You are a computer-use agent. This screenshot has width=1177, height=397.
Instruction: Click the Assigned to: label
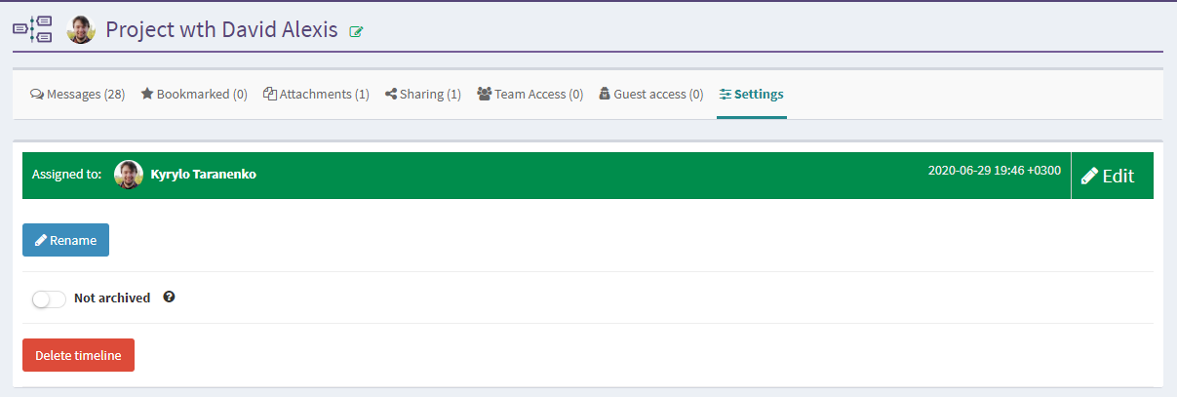[x=66, y=175]
